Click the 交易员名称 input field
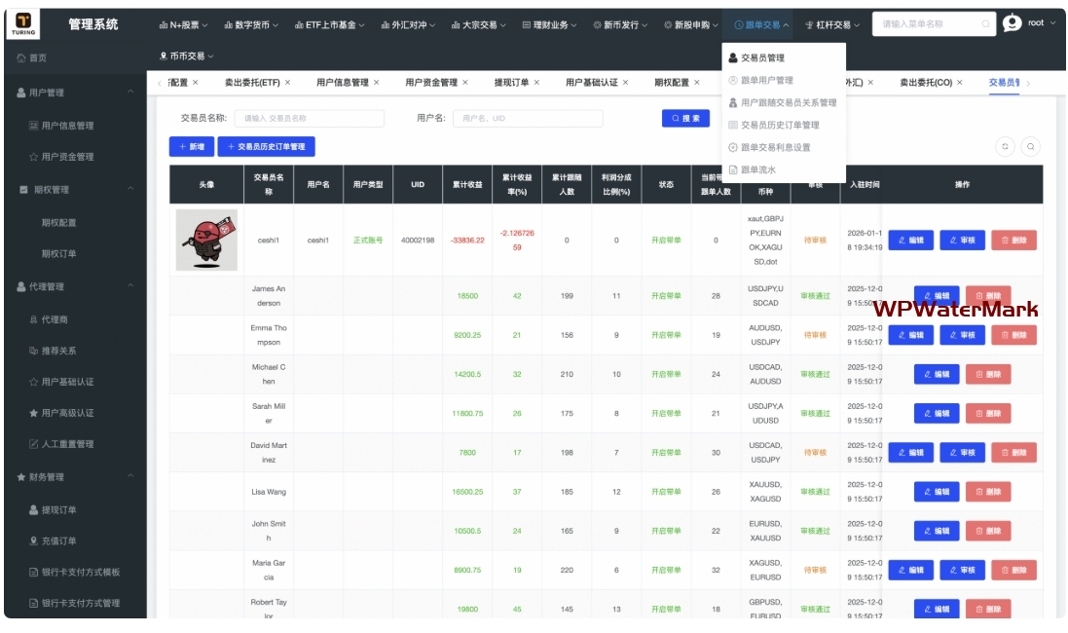The height and width of the screenshot is (633, 1068). (310, 118)
